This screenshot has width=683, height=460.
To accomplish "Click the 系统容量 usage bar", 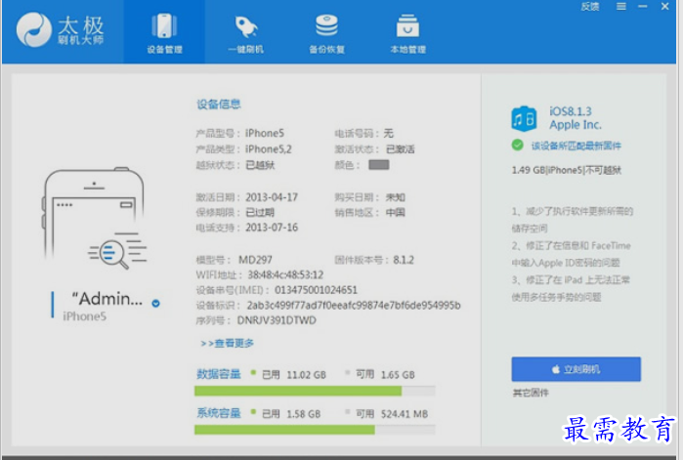I will pyautogui.click(x=315, y=430).
